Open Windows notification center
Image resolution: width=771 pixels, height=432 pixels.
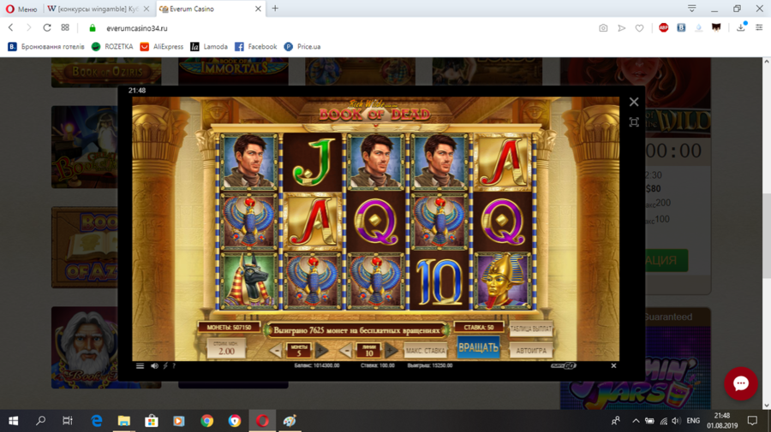click(x=752, y=421)
